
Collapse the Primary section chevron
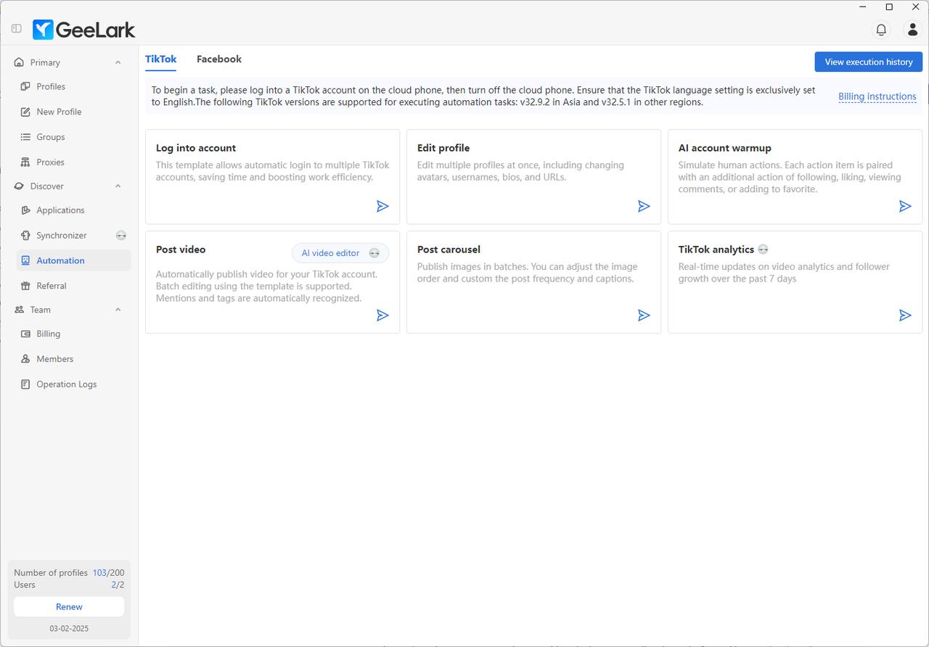click(x=118, y=62)
